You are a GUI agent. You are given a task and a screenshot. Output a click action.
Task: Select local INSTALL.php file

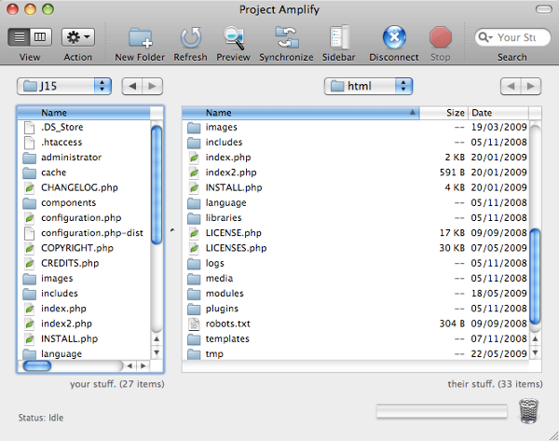point(84,338)
